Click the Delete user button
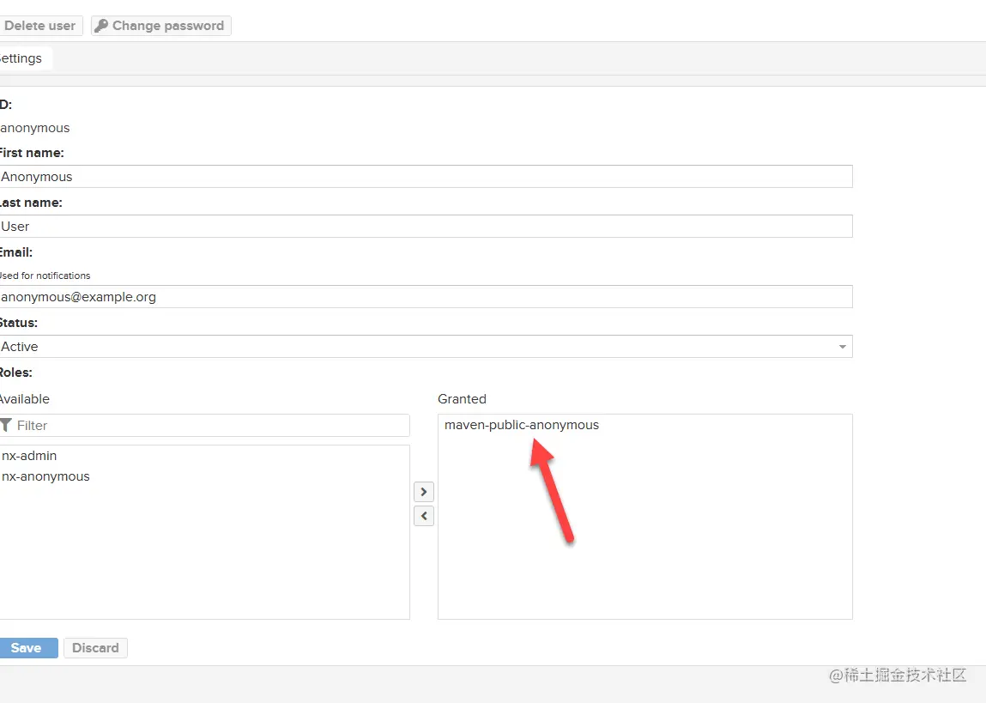Image resolution: width=986 pixels, height=703 pixels. point(41,26)
